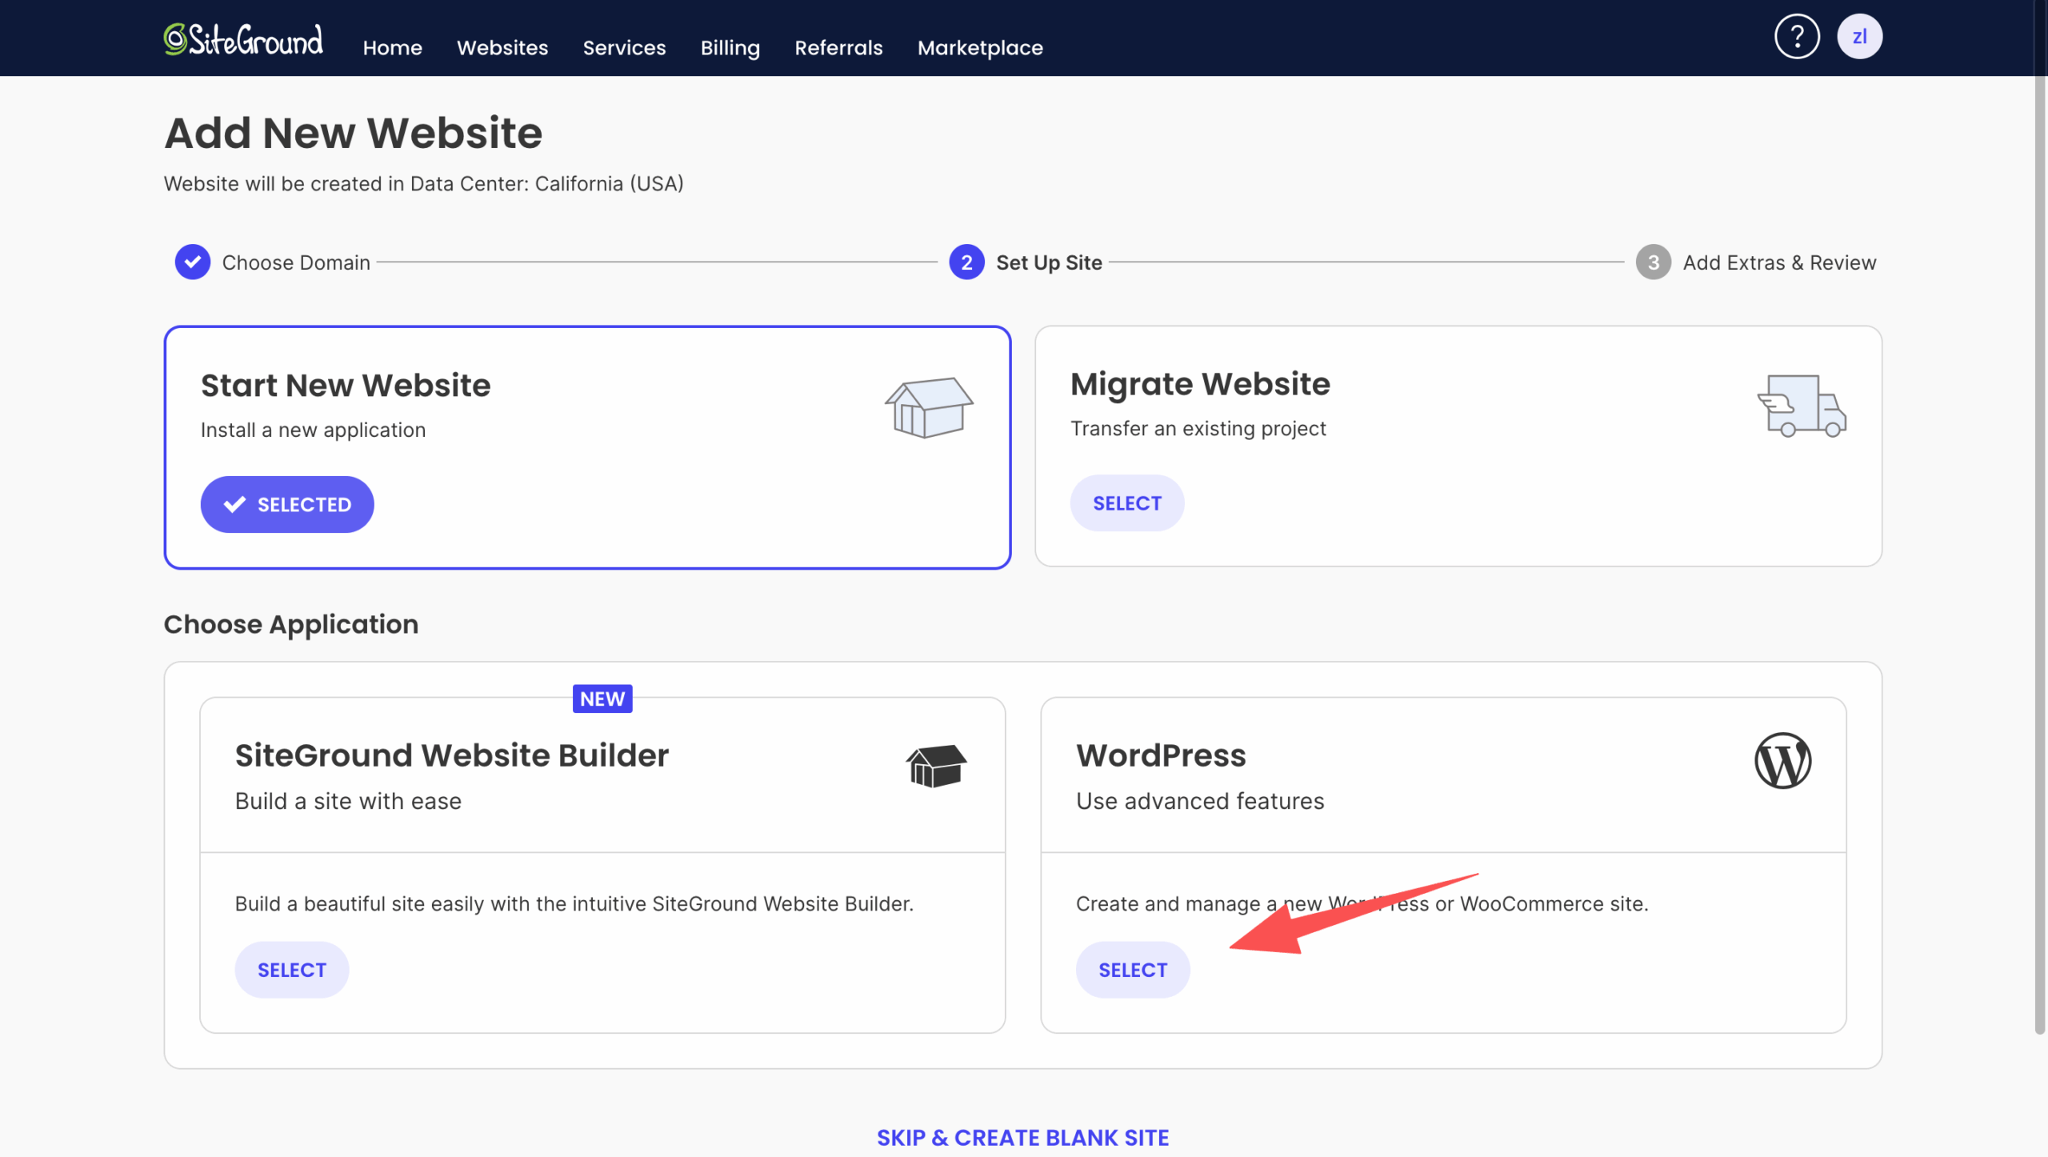Click the Start New Website house icon

click(x=928, y=407)
